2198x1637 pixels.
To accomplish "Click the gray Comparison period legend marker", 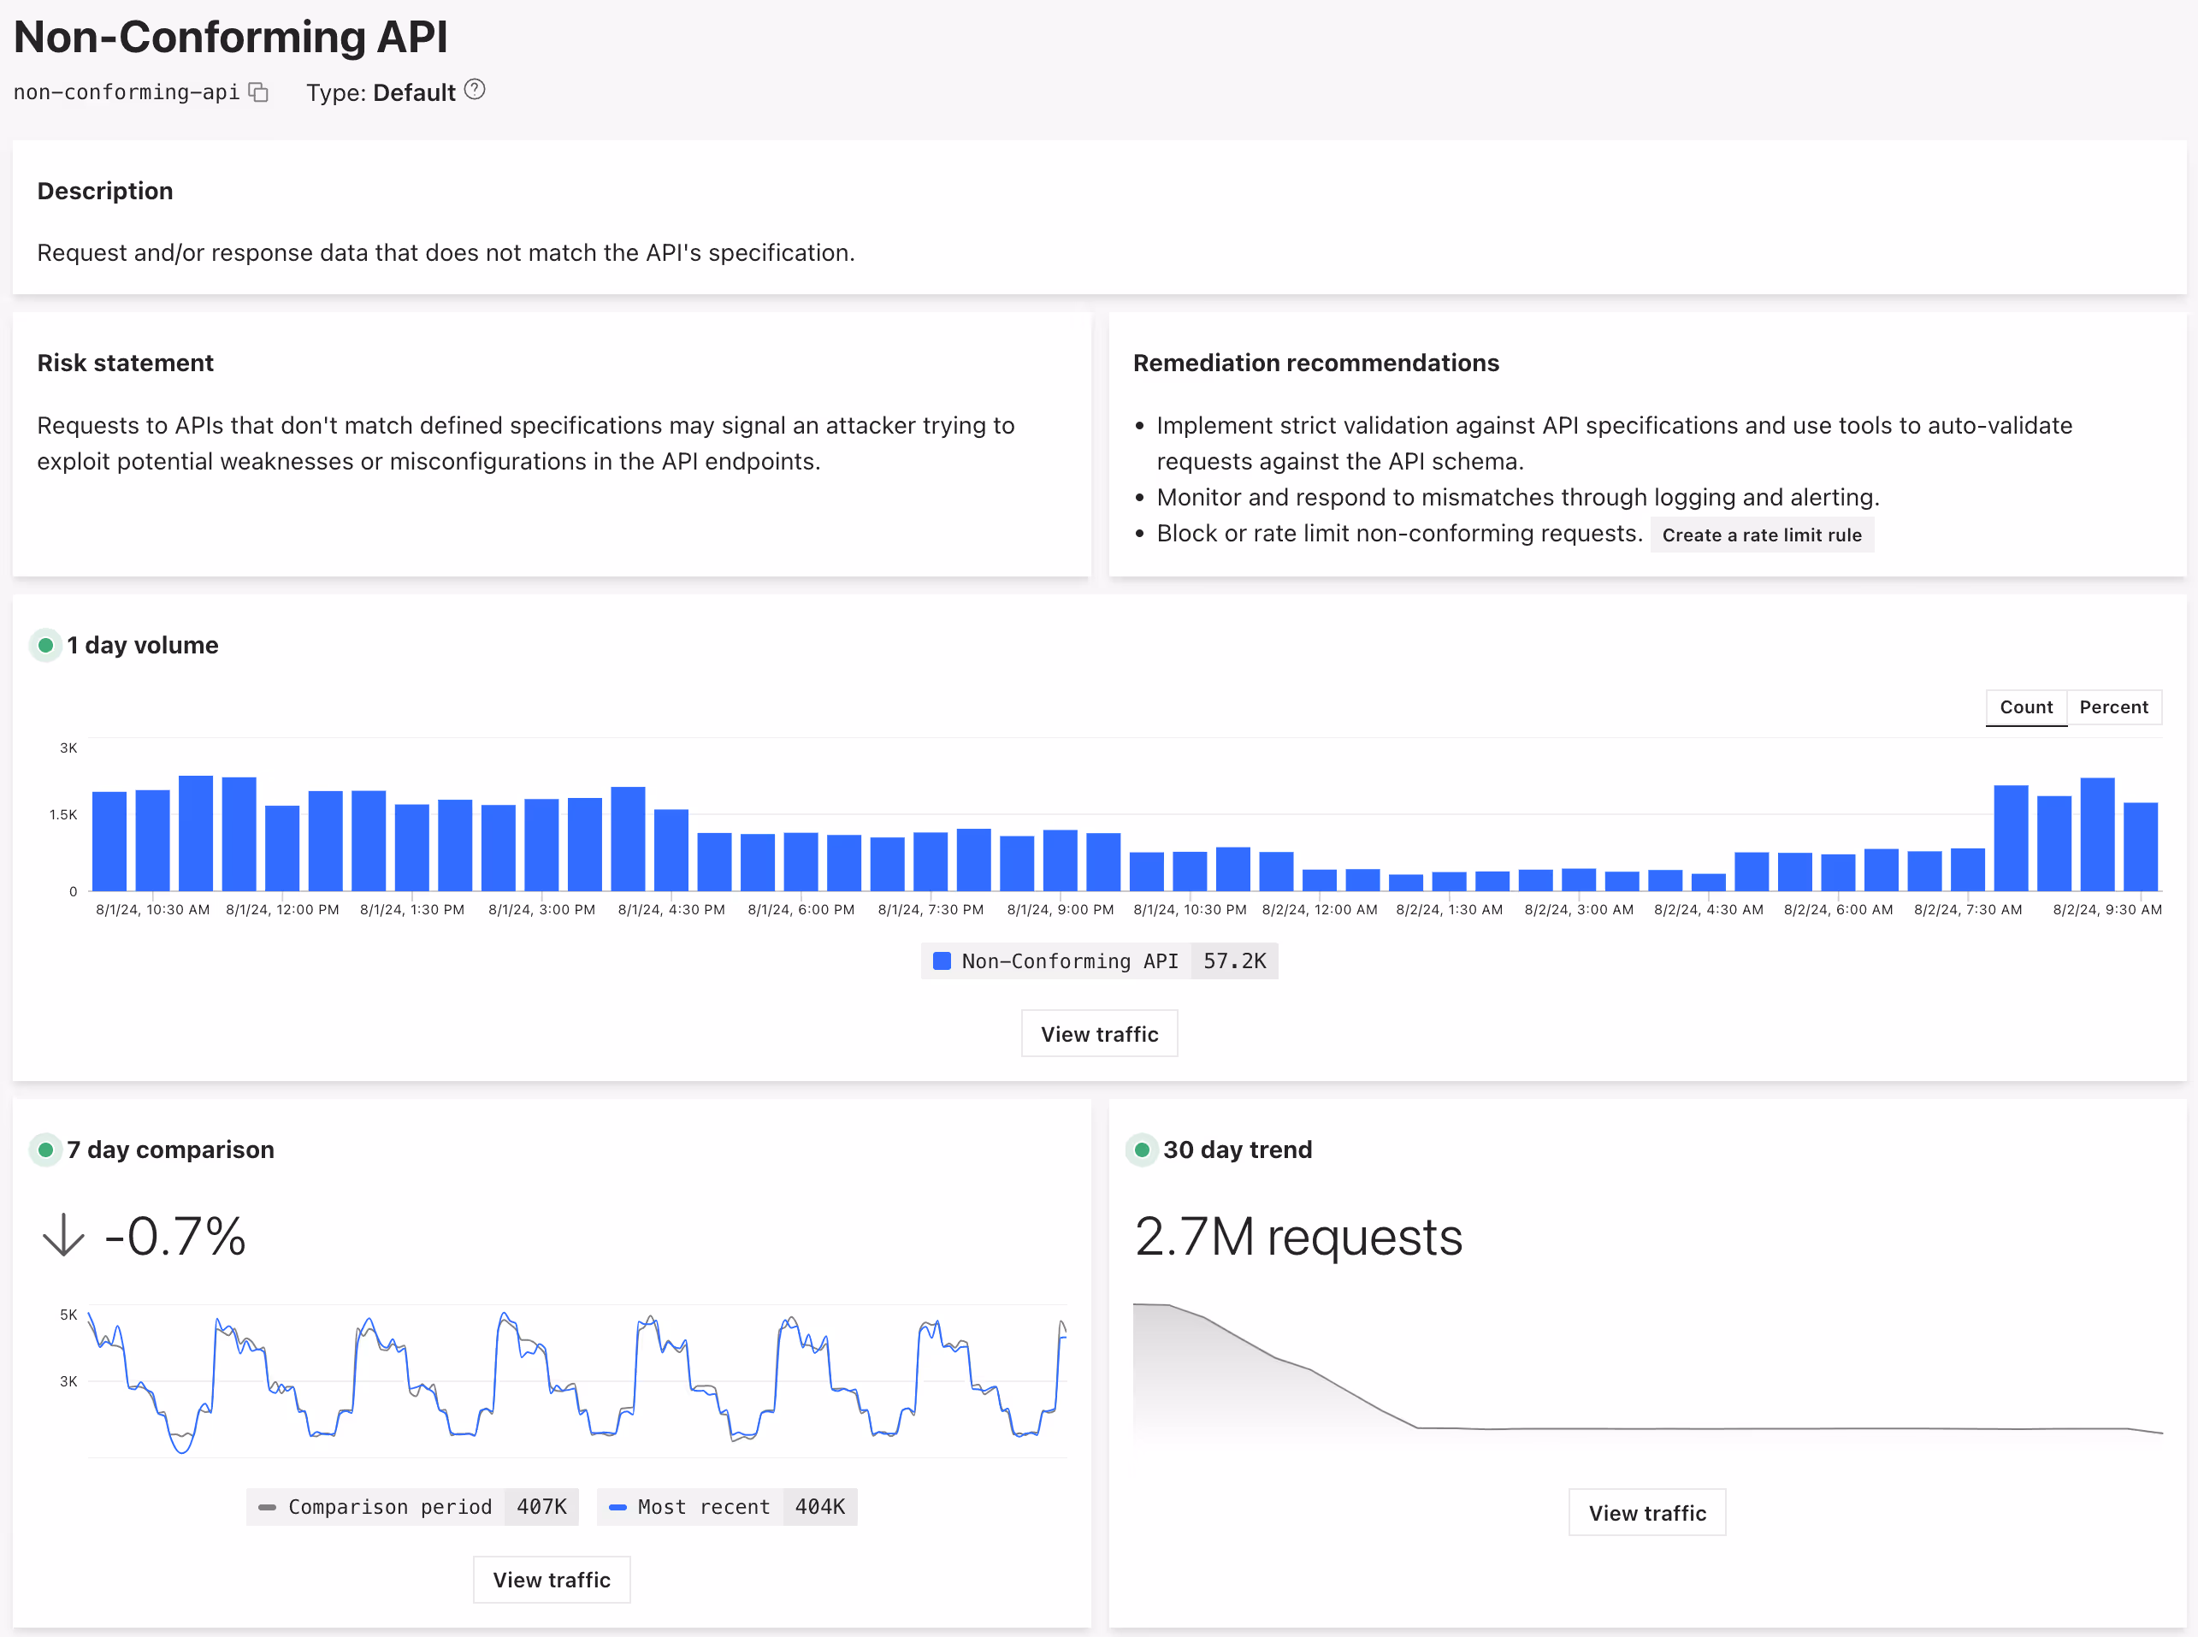I will coord(267,1507).
